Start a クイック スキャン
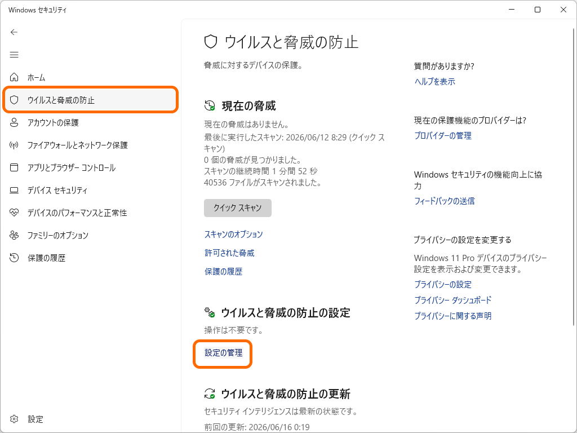577x433 pixels. click(x=238, y=208)
